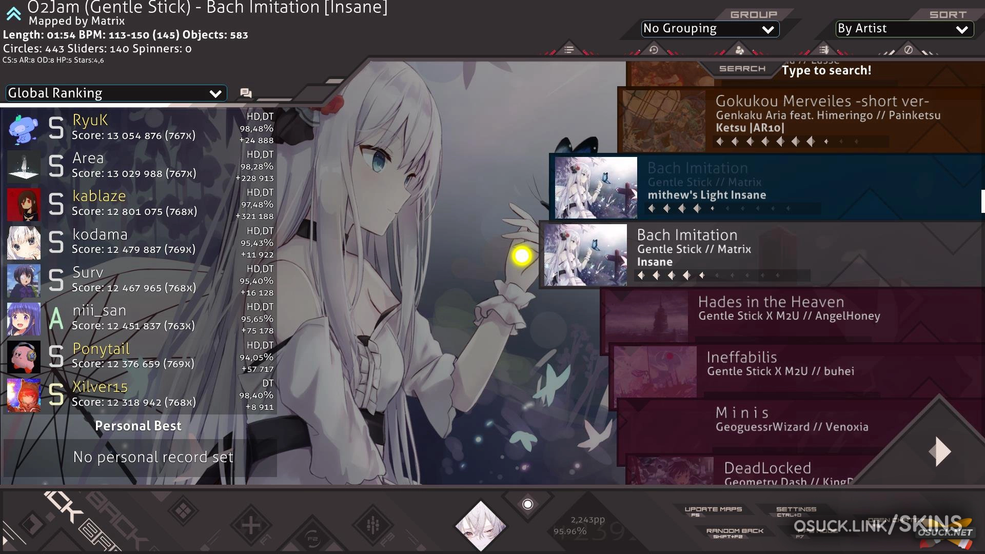The width and height of the screenshot is (985, 554).
Task: Select the Recently Played tab icon
Action: click(x=654, y=50)
